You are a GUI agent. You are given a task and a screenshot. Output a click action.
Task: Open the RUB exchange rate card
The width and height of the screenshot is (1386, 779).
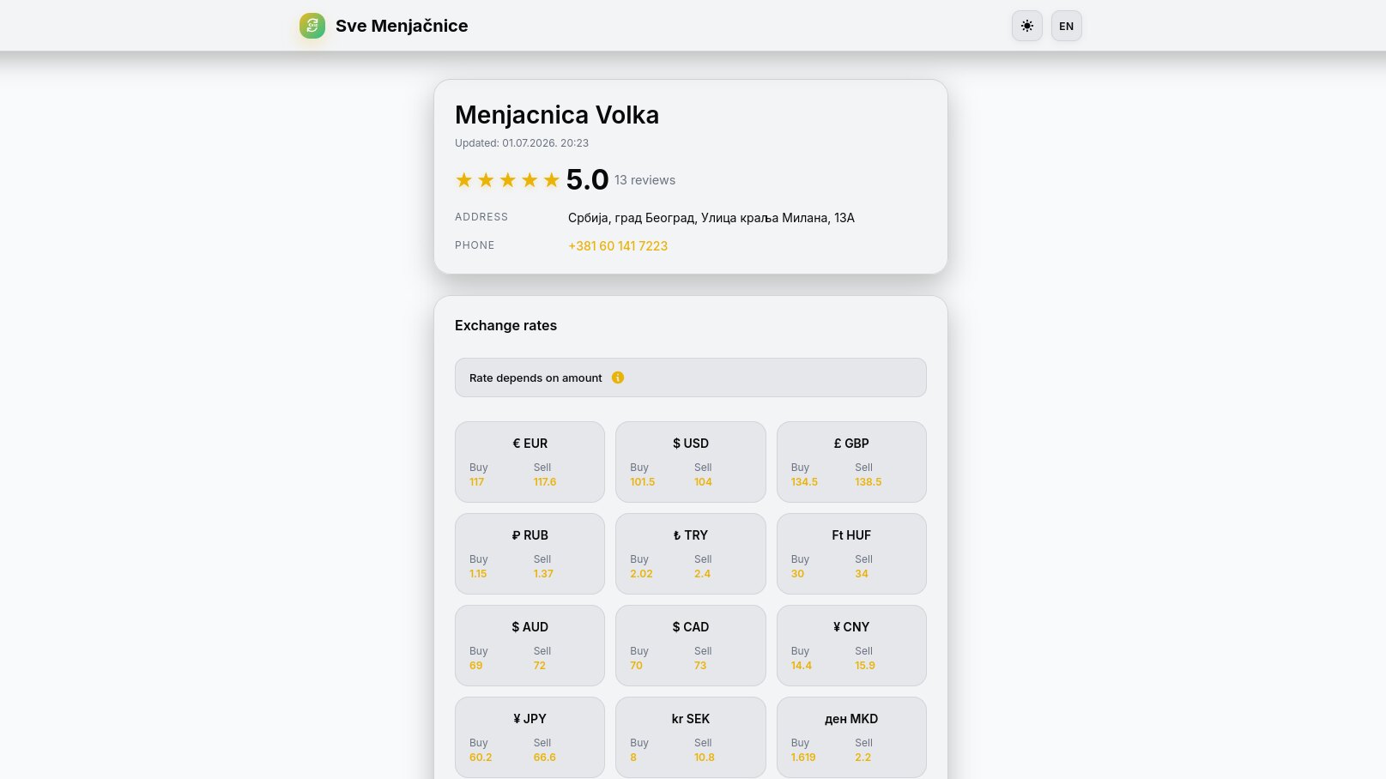pyautogui.click(x=530, y=553)
